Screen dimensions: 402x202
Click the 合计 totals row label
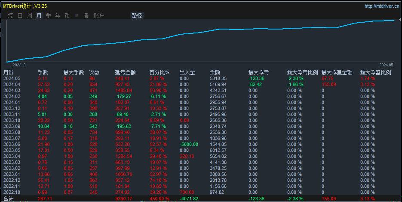point(8,199)
